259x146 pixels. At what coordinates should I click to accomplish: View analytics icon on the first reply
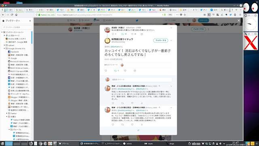[142, 103]
